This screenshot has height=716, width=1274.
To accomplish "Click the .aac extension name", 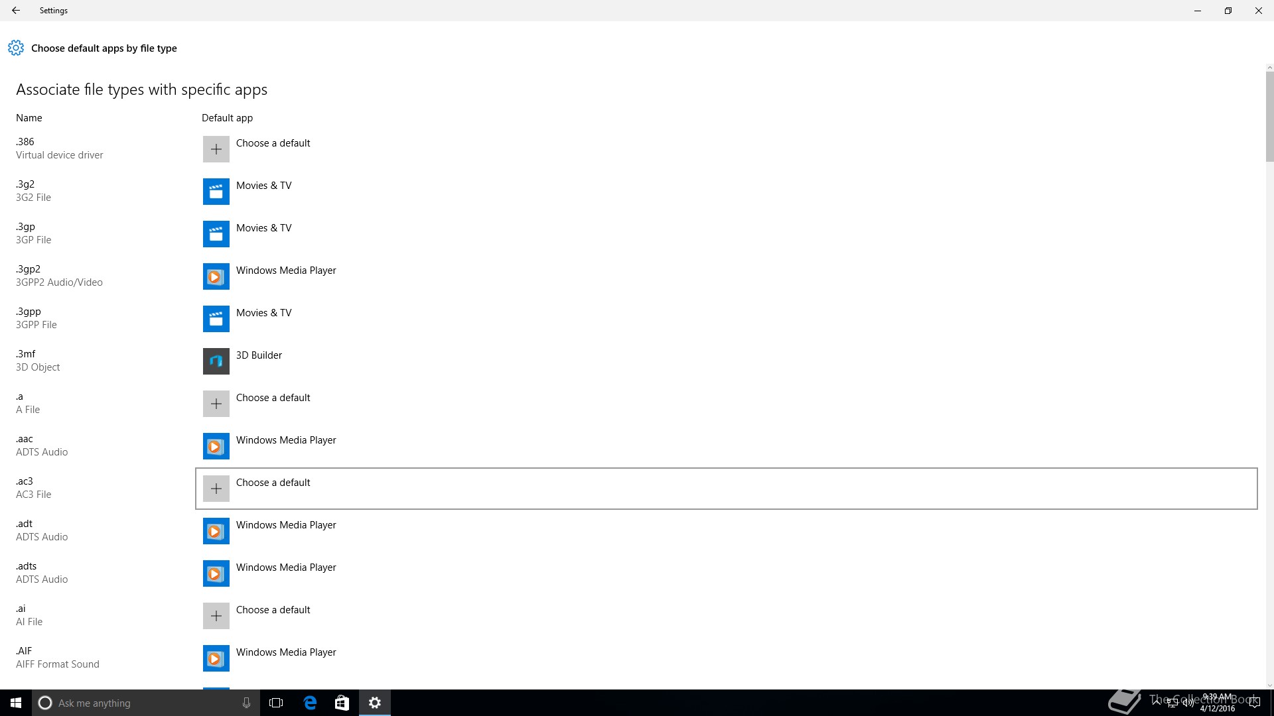I will [x=25, y=439].
